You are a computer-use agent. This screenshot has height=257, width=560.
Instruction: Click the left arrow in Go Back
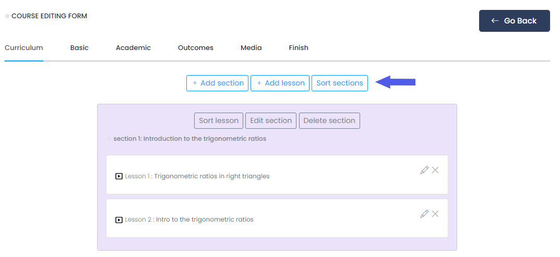click(495, 21)
